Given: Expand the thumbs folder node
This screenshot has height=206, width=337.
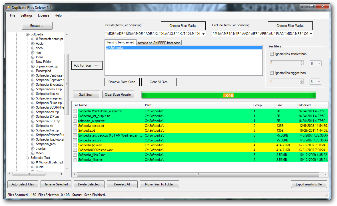Looking at the screenshot, I should click(33, 149).
